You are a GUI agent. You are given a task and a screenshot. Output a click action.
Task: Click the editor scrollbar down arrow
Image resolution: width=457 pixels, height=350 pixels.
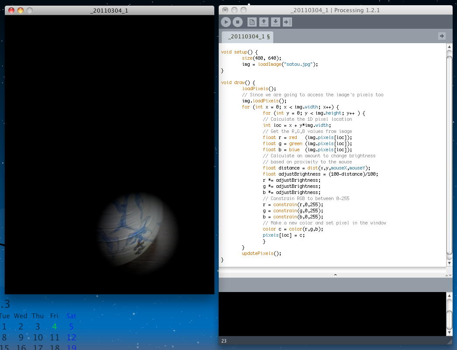tap(449, 263)
